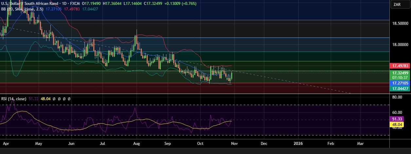Screen dimensions: 411x154
Task: Select the RSI (14, close) indicator label
Action: tap(16, 99)
